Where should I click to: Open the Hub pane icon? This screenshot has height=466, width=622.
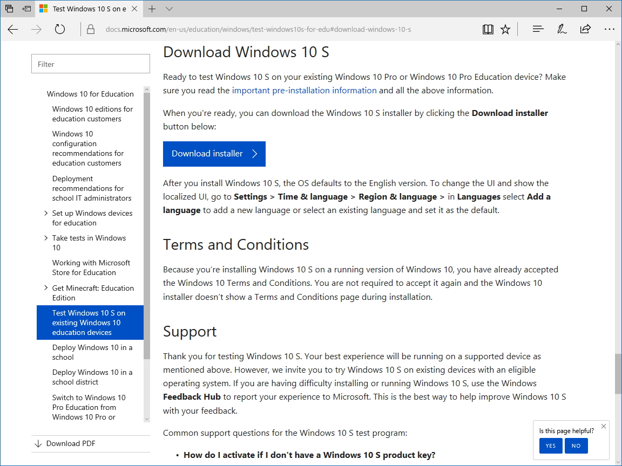click(x=538, y=29)
